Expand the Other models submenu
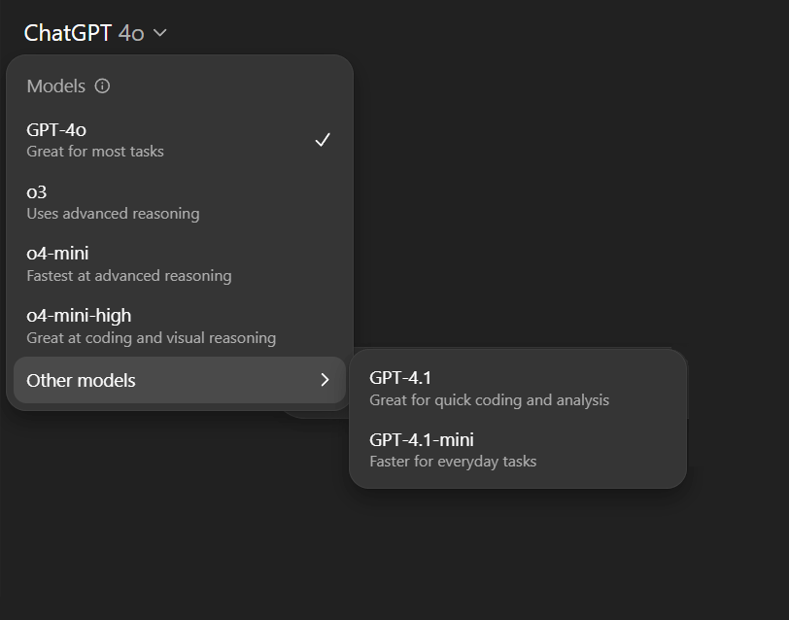This screenshot has width=789, height=620. [x=179, y=380]
